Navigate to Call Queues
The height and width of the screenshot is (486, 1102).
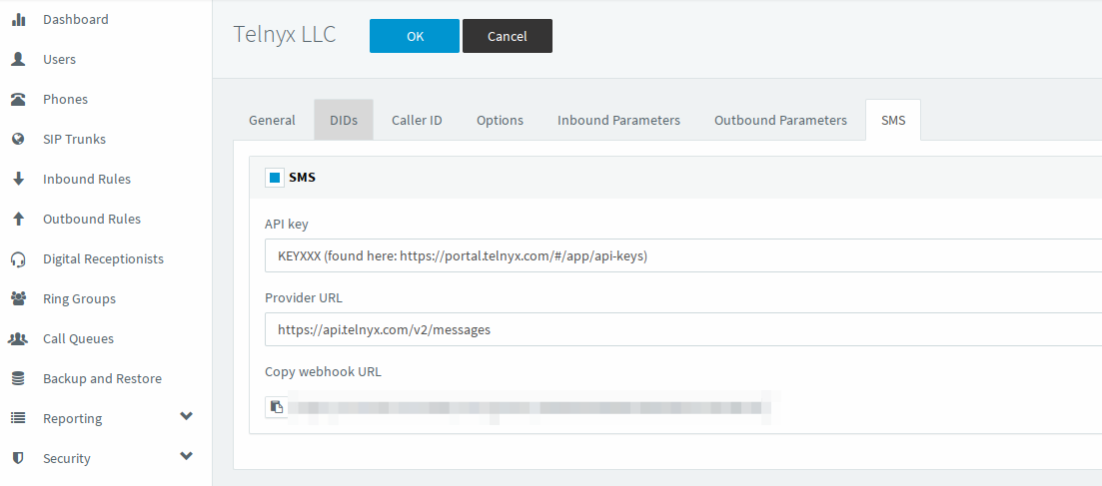(78, 339)
